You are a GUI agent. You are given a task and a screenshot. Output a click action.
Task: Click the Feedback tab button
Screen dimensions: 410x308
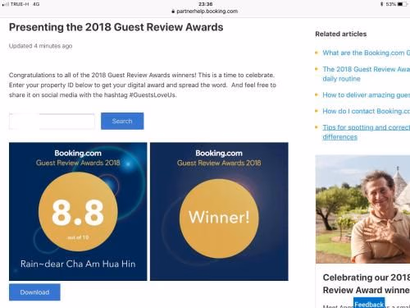[x=369, y=303]
